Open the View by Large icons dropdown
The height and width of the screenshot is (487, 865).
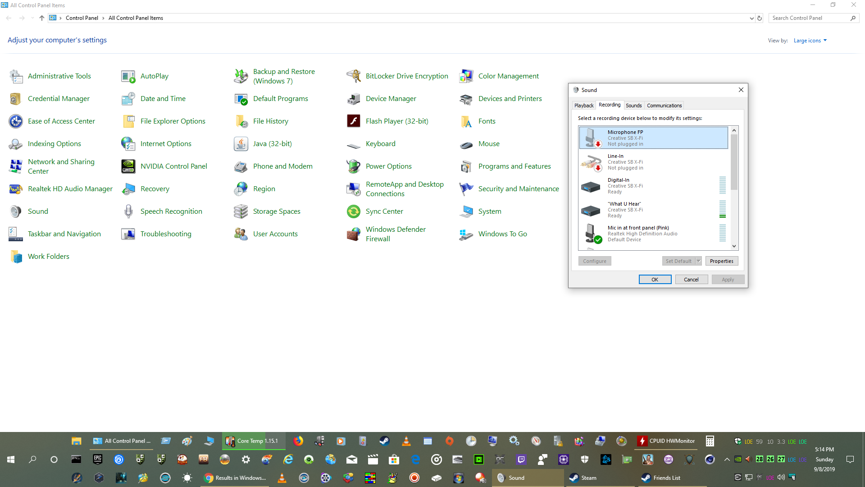(x=810, y=41)
